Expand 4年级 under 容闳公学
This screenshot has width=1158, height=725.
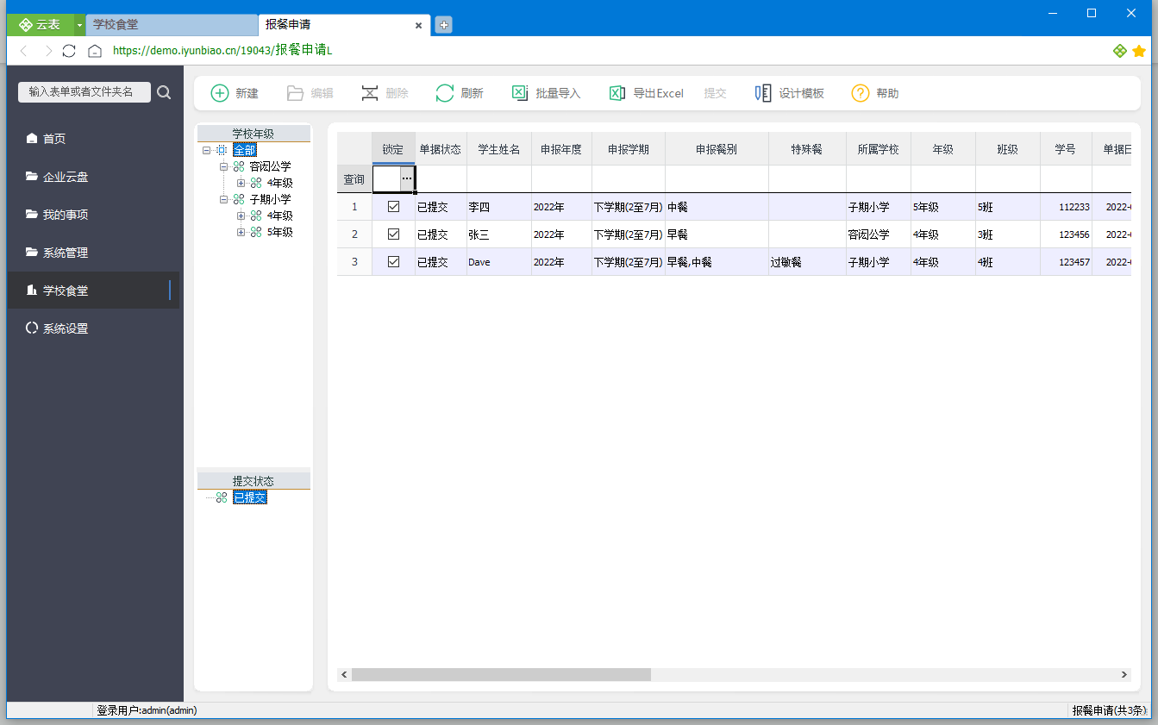click(x=241, y=183)
